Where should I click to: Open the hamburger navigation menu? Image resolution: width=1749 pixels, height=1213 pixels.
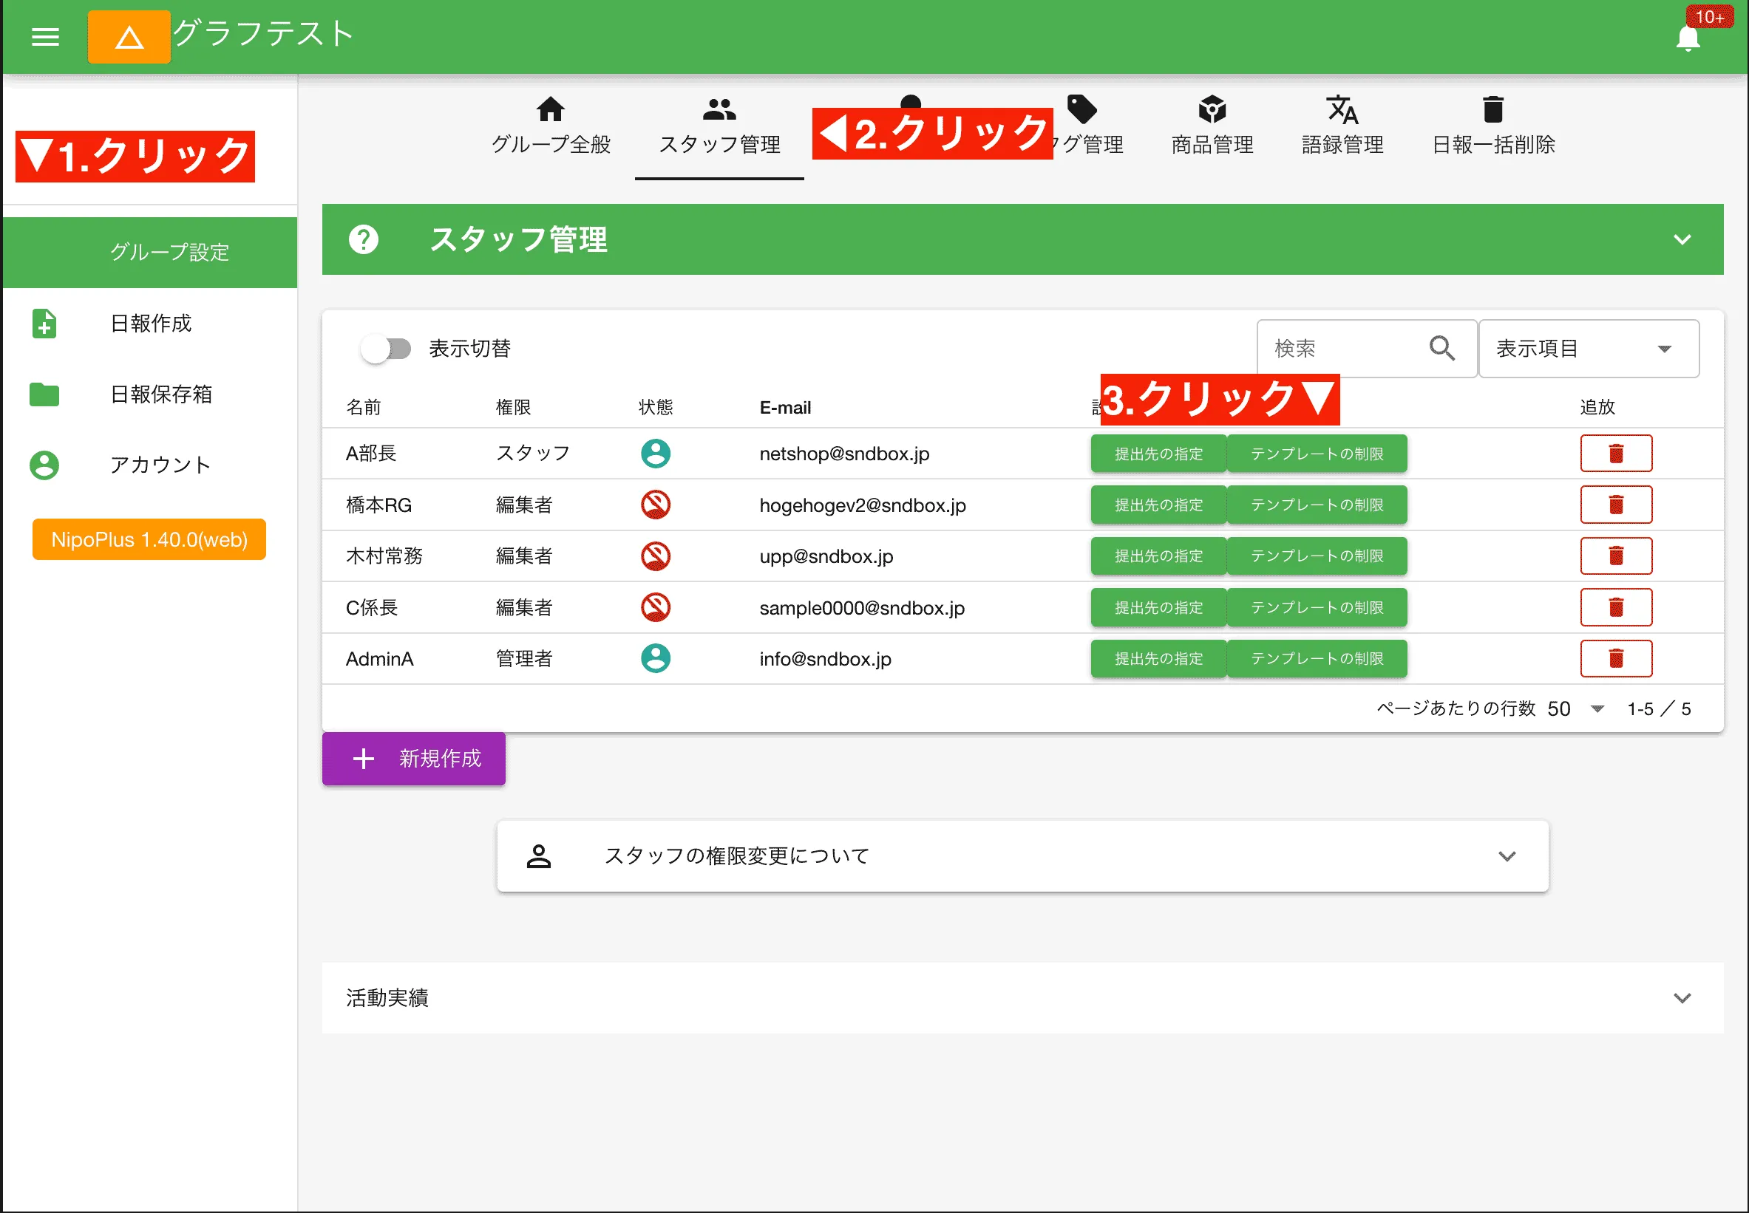pos(45,36)
